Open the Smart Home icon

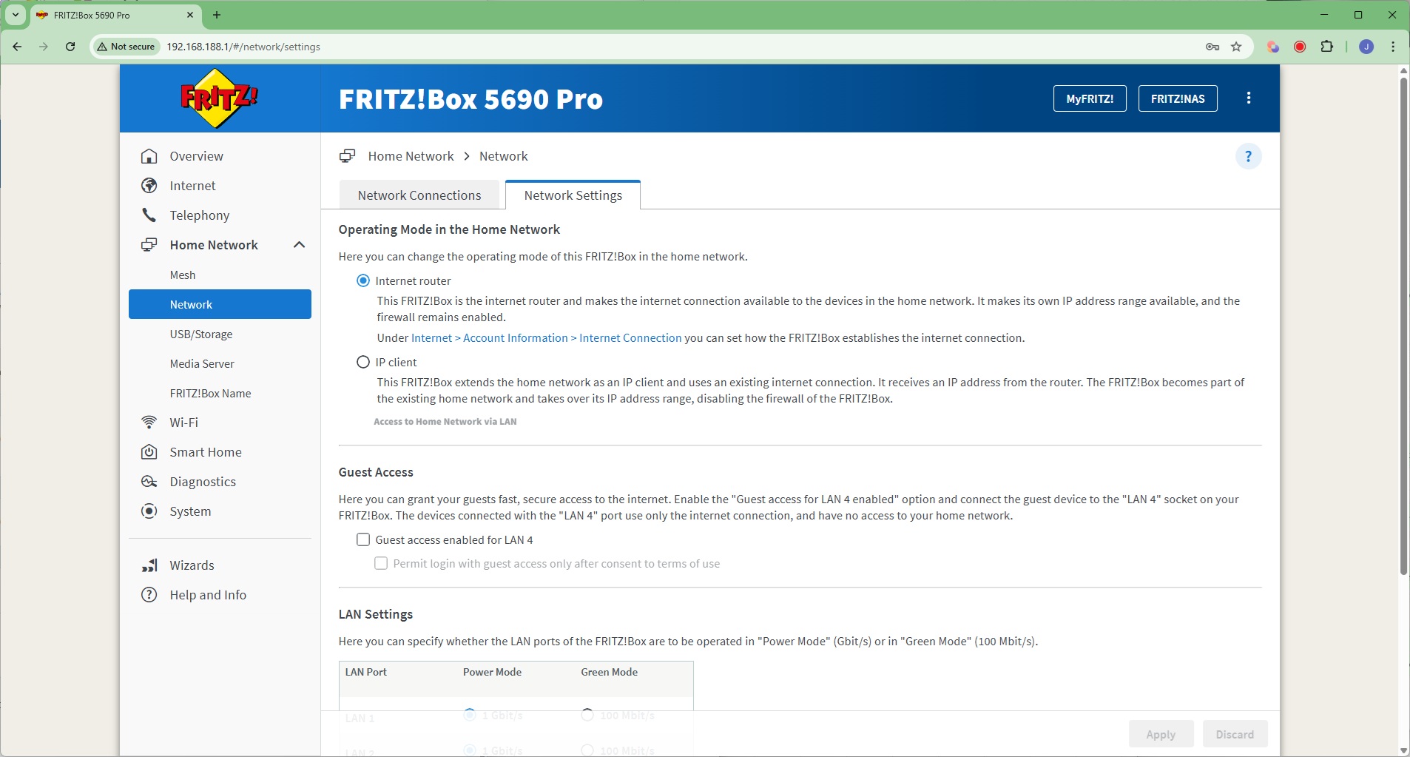point(149,452)
